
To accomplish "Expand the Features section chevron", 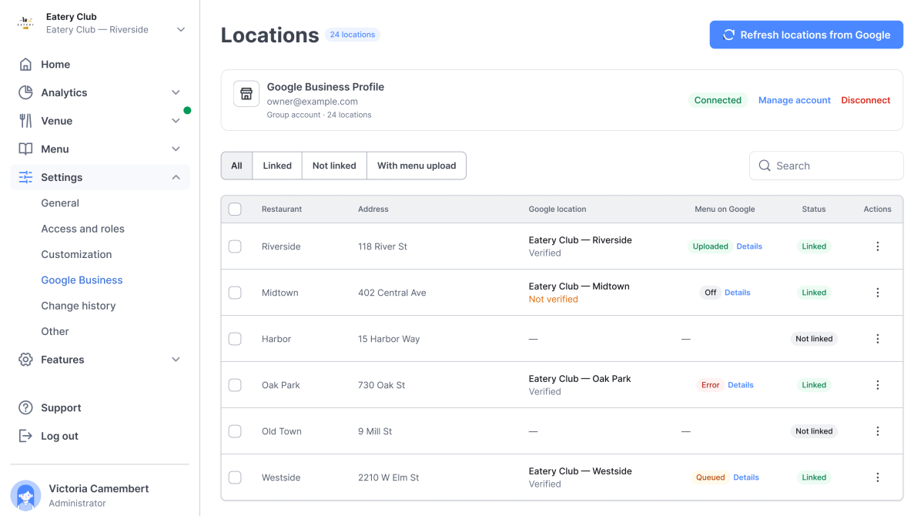I will [176, 360].
